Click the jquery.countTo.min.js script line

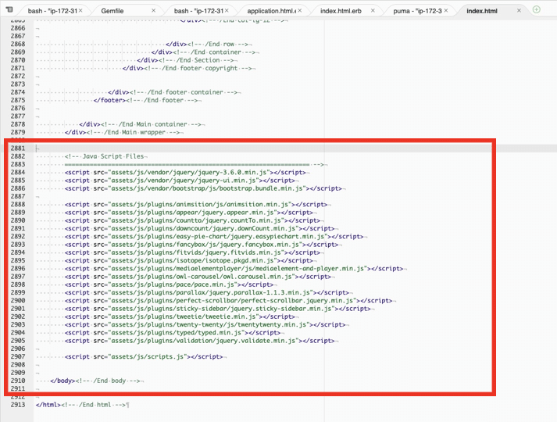[192, 220]
